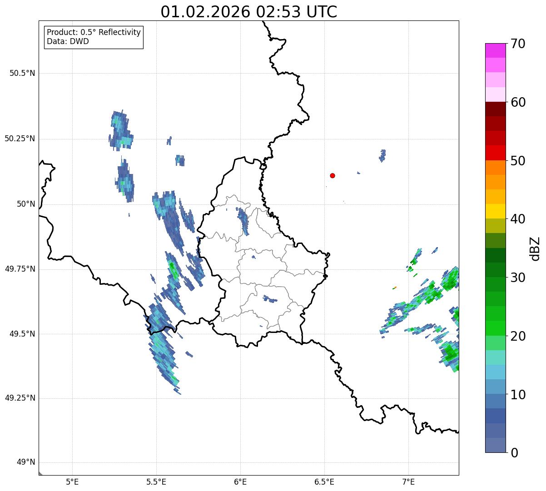The width and height of the screenshot is (546, 491).
Task: Click the radar echo inside northern Luxembourg
Action: point(243,221)
